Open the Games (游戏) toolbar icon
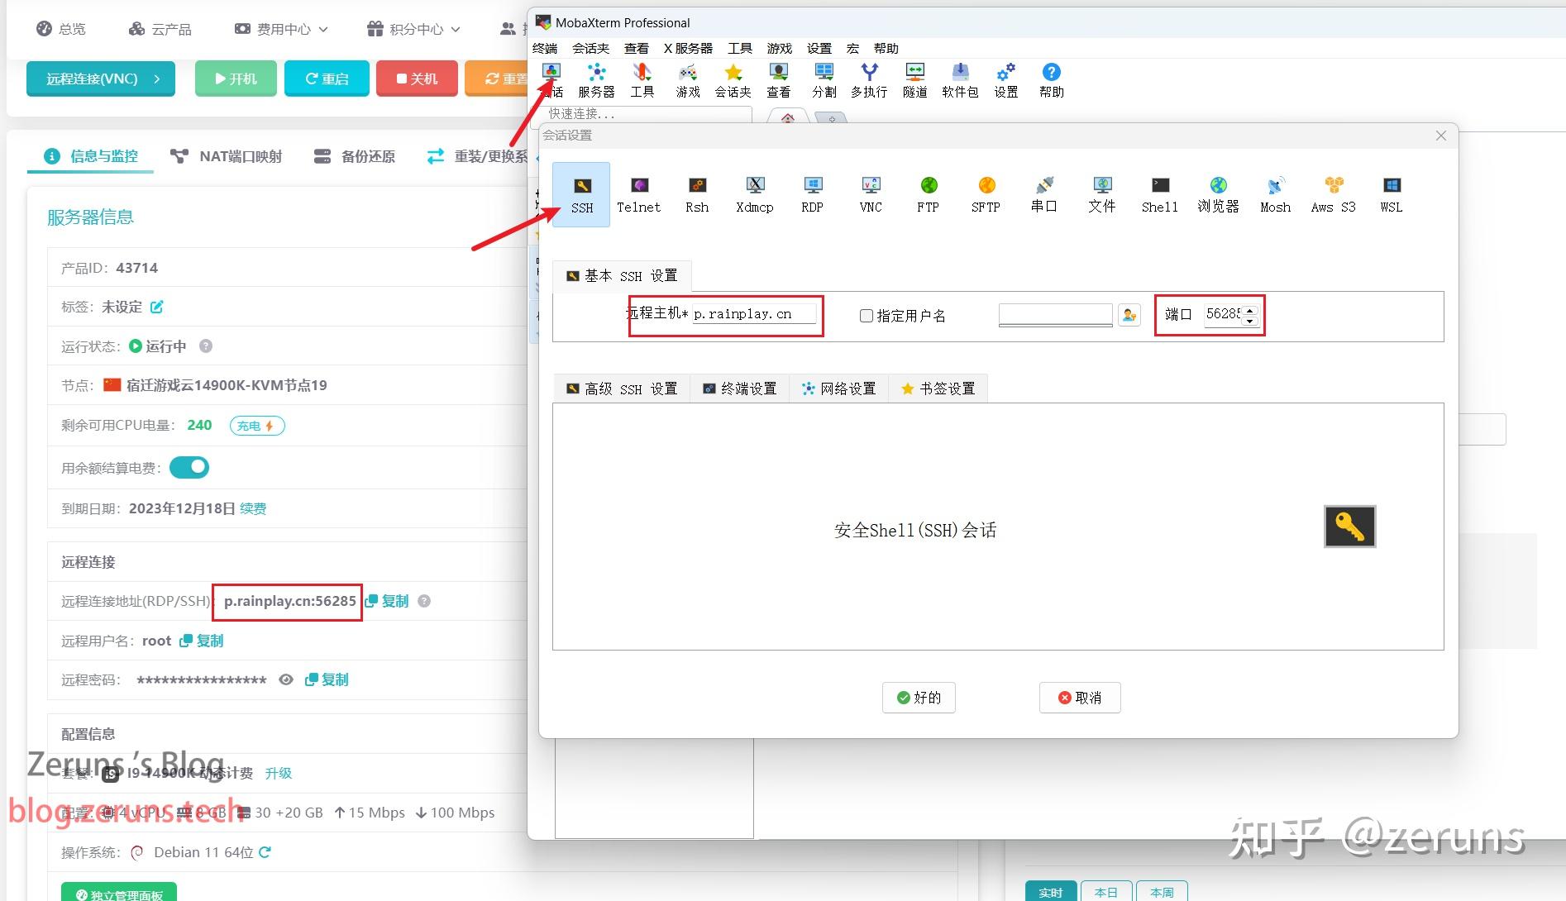 click(688, 81)
